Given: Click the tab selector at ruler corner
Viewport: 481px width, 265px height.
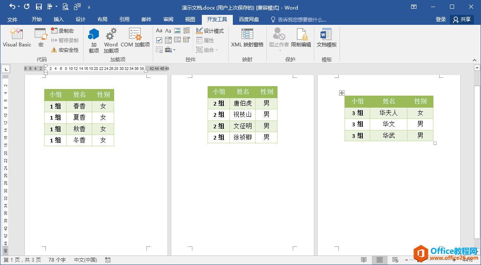Looking at the screenshot, I should (6, 69).
